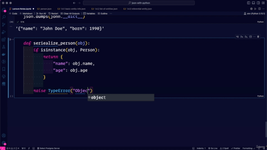This screenshot has width=267, height=150.
Task: Restart the notebook kernel
Action: pyautogui.click(x=53, y=14)
